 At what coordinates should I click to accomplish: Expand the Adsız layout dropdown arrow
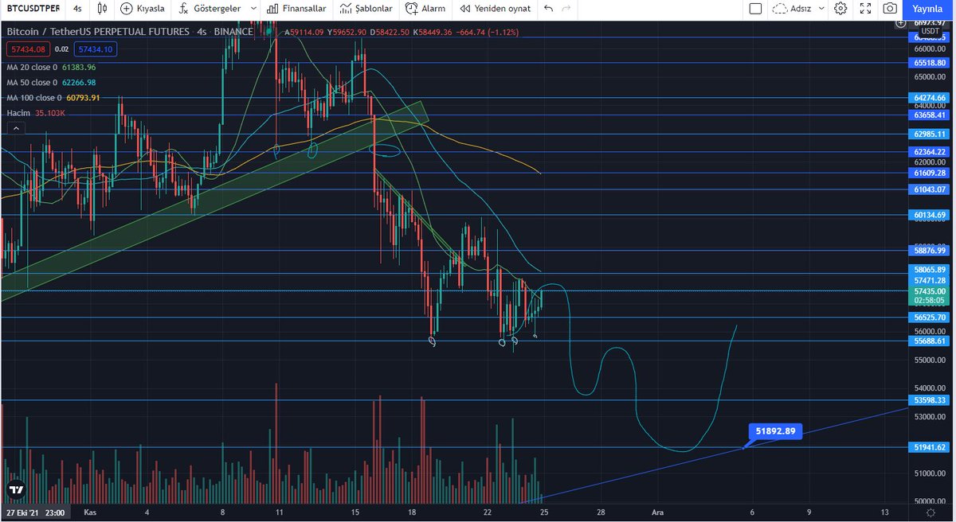(x=822, y=9)
